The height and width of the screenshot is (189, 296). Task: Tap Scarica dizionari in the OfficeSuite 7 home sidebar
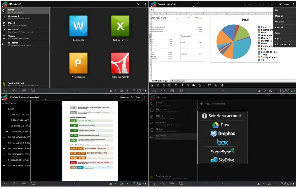(x=25, y=84)
